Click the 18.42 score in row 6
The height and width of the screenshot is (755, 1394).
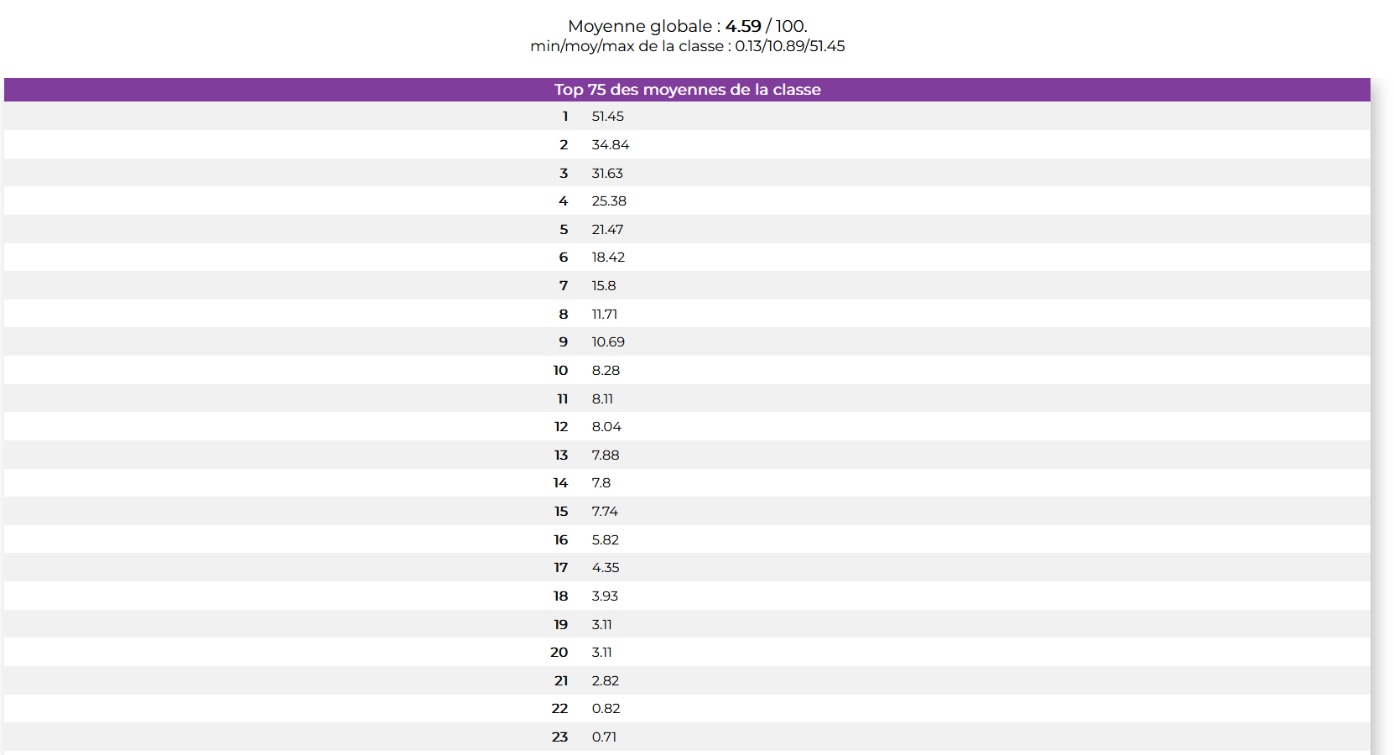click(608, 258)
